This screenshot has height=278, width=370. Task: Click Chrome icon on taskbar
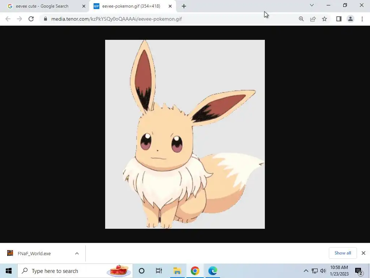tap(195, 271)
